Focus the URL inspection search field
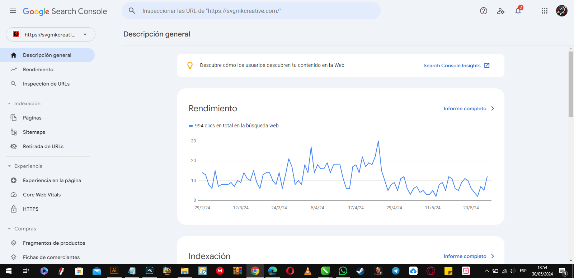The image size is (574, 278). click(x=251, y=11)
